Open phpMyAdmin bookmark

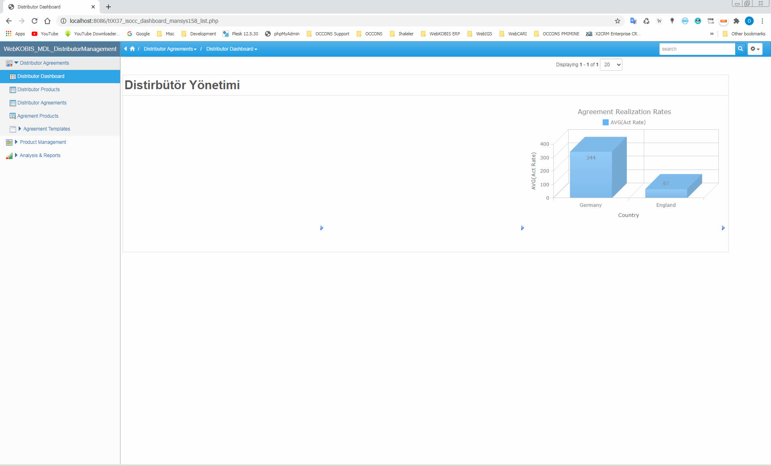coord(282,34)
